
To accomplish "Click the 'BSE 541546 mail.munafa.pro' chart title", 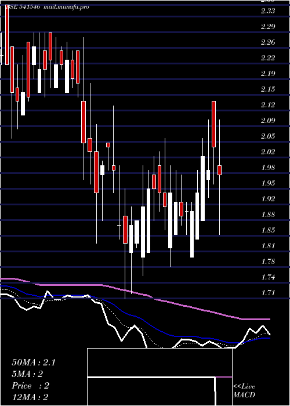I will pos(47,7).
